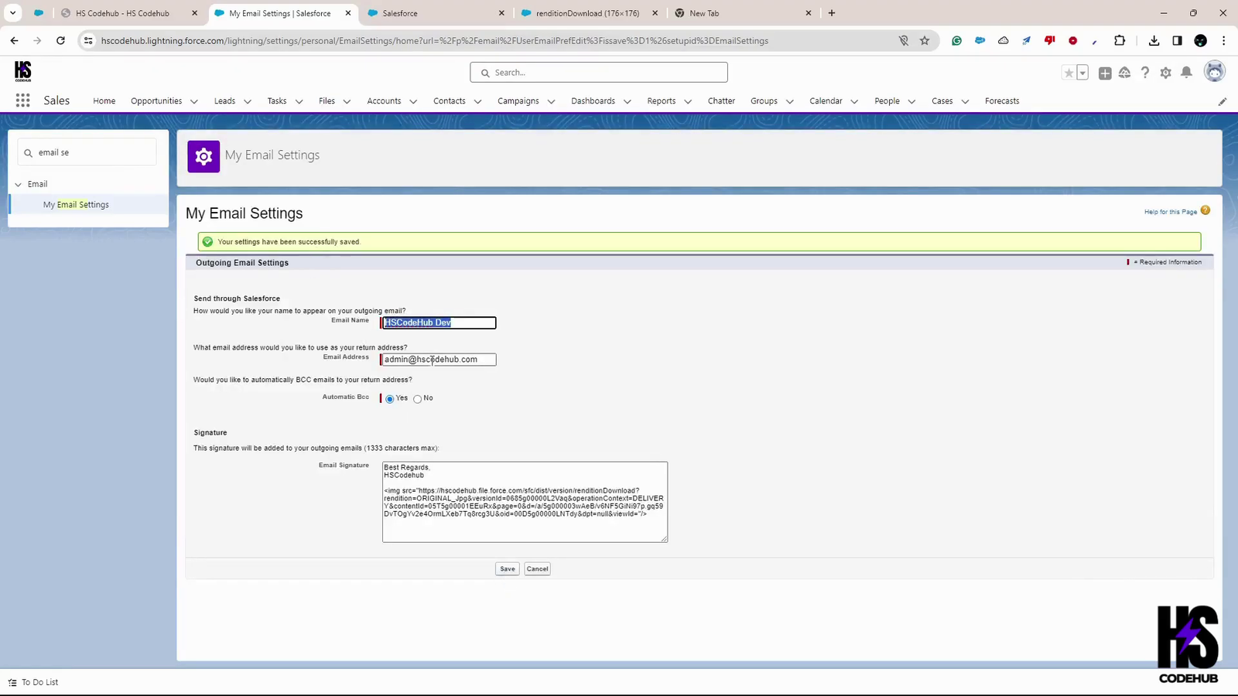The image size is (1238, 696).
Task: Open the Setup gear menu
Action: pyautogui.click(x=1165, y=73)
